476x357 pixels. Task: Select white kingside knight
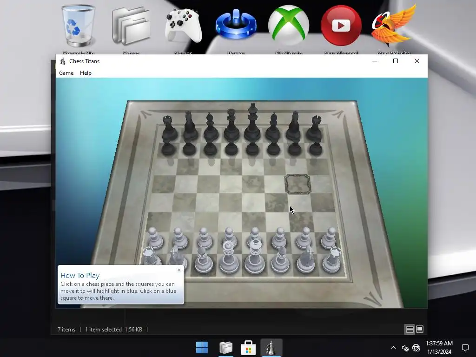coord(306,259)
